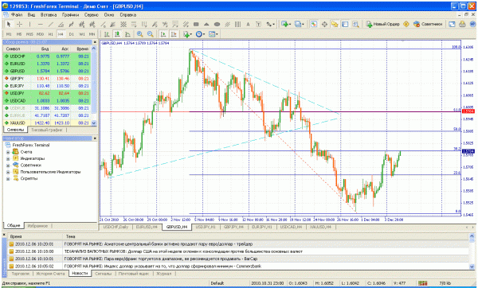
Task: Click the Zoom In magnifier icon
Action: pos(140,34)
